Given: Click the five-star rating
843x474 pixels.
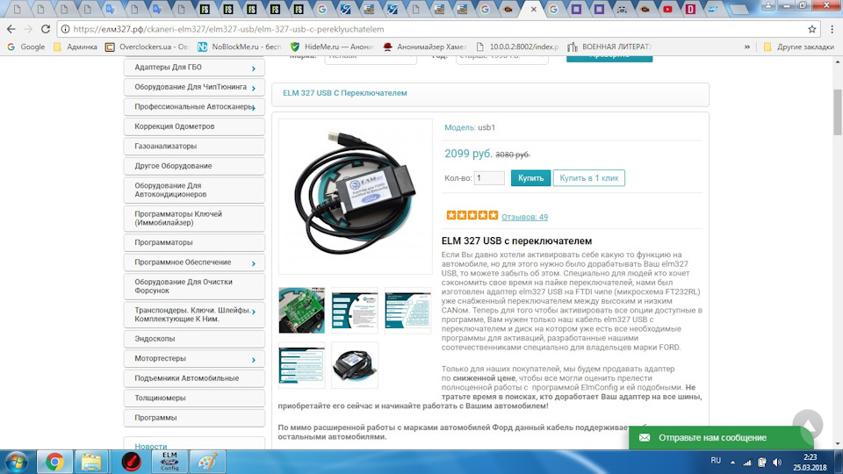Looking at the screenshot, I should click(472, 216).
